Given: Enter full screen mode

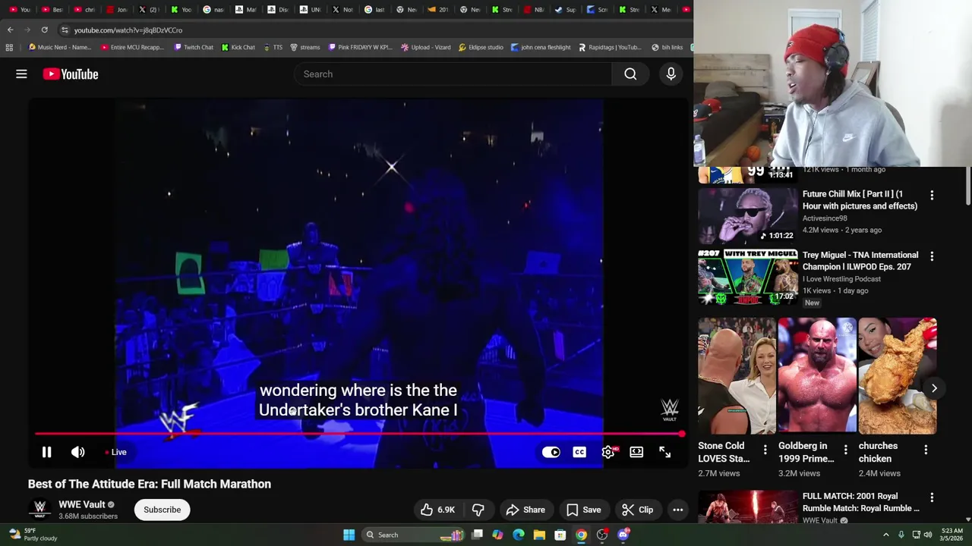Looking at the screenshot, I should [x=664, y=452].
